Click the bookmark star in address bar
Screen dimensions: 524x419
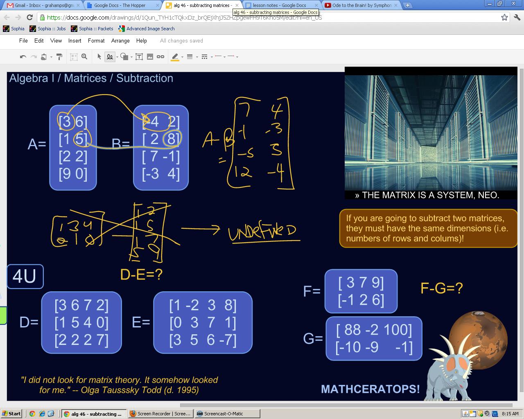pos(505,18)
